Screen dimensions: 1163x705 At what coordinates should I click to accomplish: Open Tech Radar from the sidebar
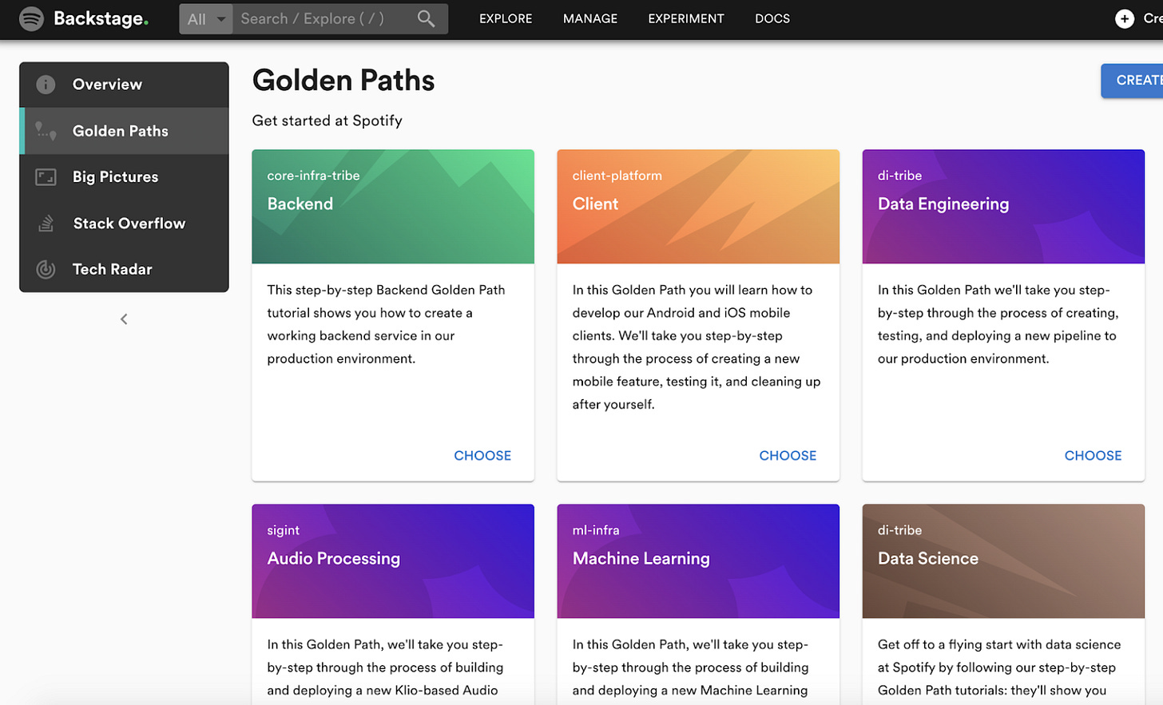pyautogui.click(x=124, y=269)
